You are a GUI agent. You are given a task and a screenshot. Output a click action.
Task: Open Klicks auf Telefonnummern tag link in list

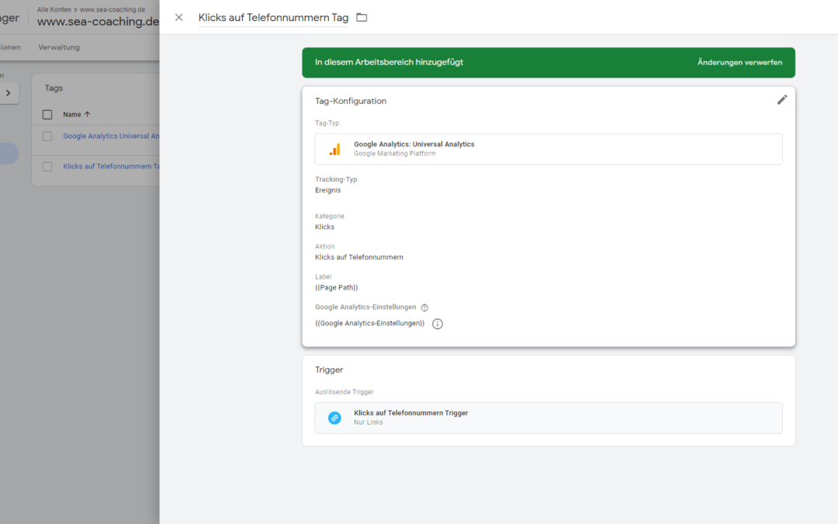111,166
